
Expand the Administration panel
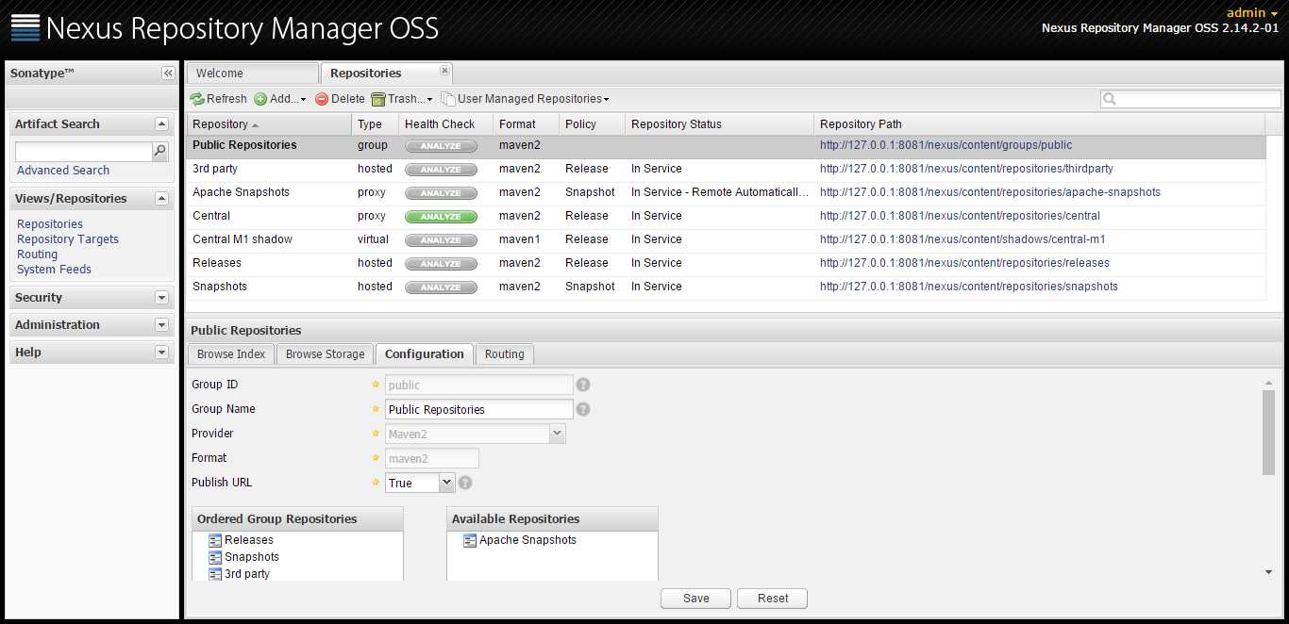(161, 325)
